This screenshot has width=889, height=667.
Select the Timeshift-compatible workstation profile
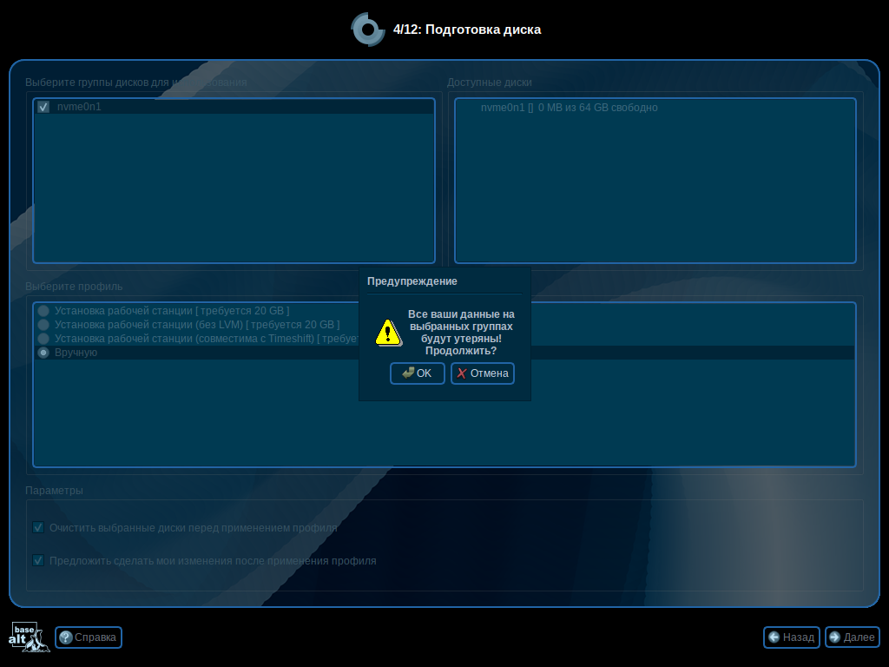click(x=43, y=339)
